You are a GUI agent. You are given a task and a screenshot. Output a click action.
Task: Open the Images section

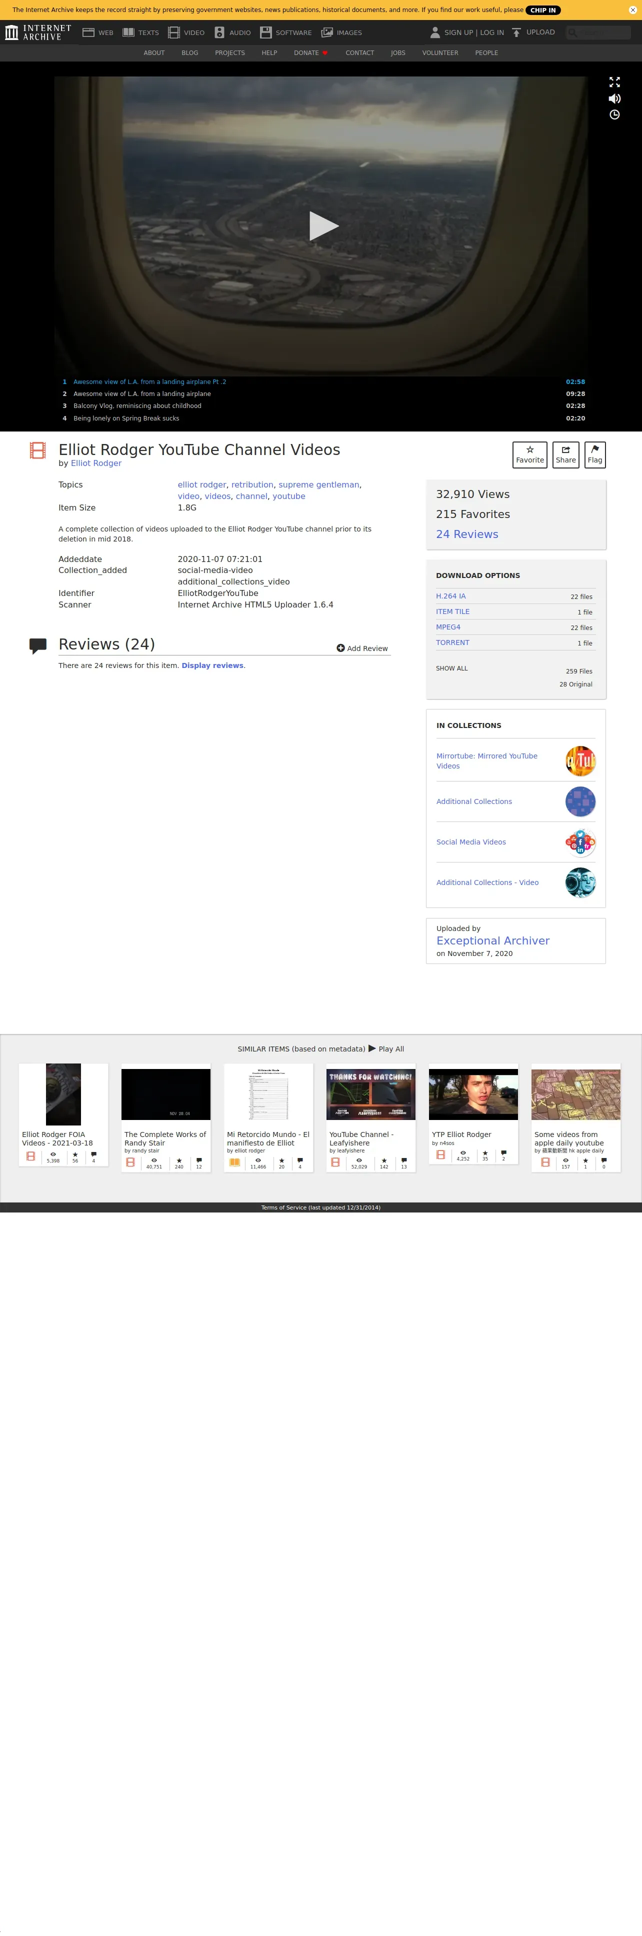pos(341,32)
